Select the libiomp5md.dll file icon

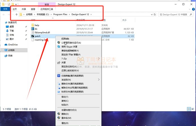pos(33,33)
